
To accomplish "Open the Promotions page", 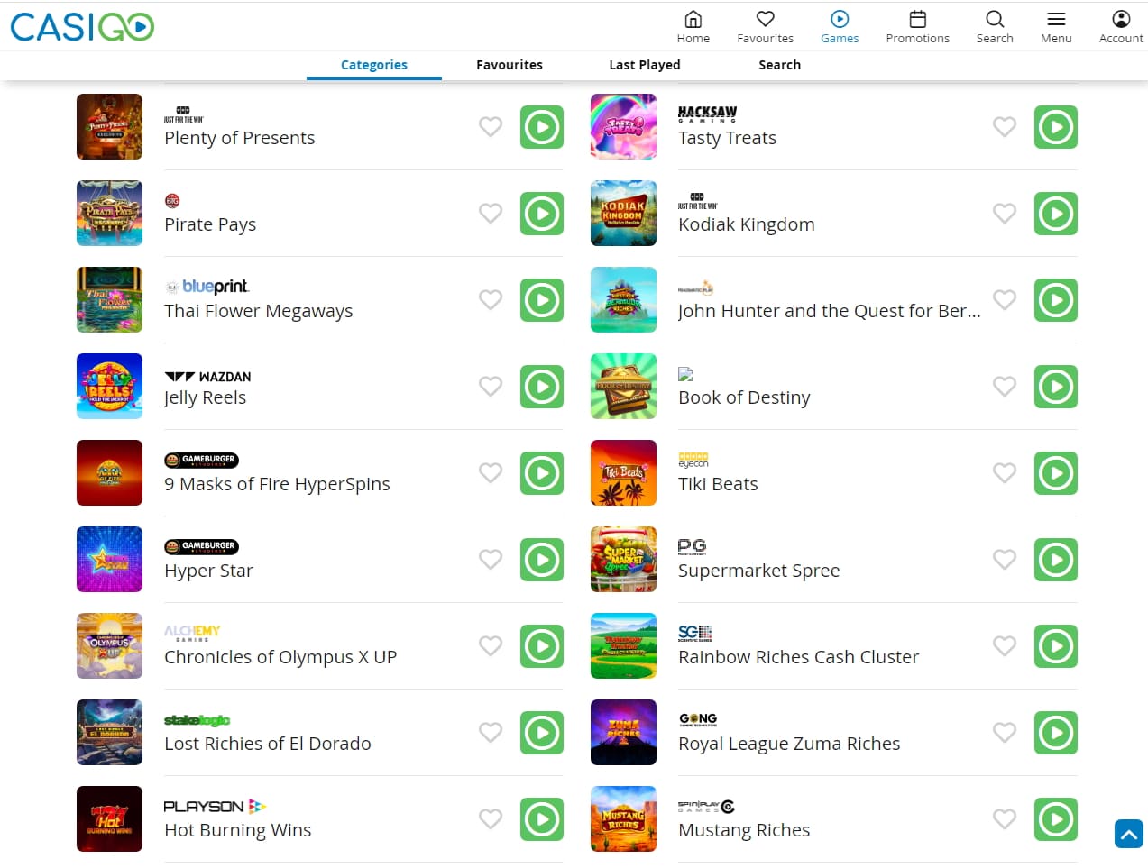I will [x=917, y=26].
